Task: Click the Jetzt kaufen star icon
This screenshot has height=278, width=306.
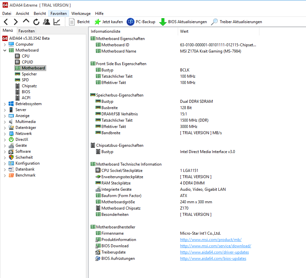Action: 97,22
